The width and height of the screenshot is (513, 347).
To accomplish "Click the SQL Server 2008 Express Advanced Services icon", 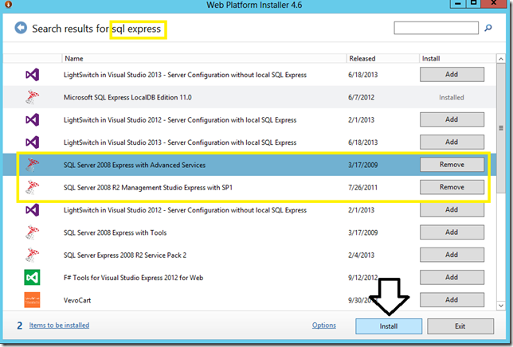I will click(x=32, y=165).
